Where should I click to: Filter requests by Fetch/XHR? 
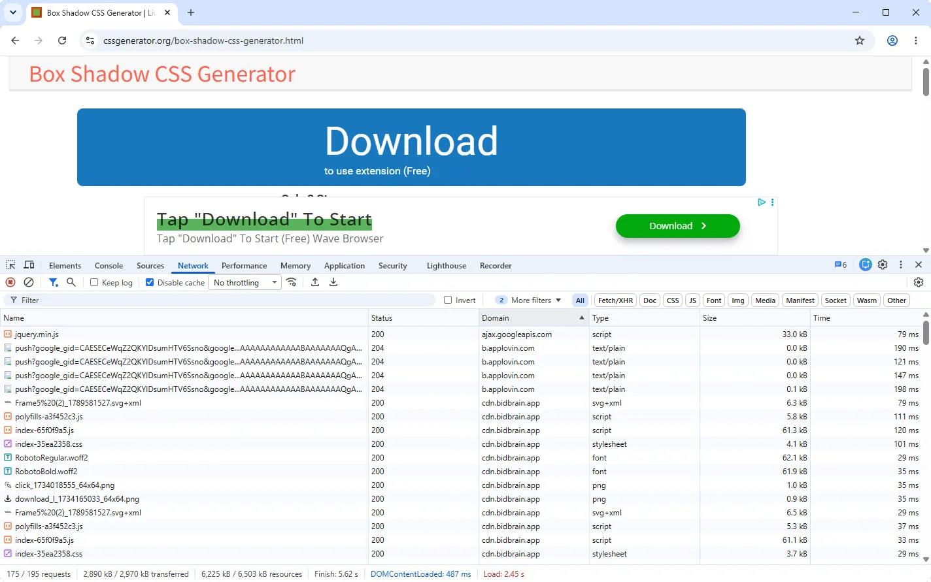615,300
